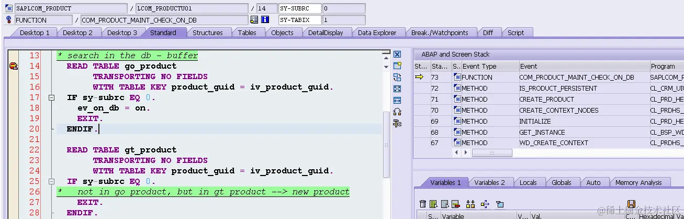
Task: Click the headset services icon beside the editor
Action: click(x=397, y=112)
